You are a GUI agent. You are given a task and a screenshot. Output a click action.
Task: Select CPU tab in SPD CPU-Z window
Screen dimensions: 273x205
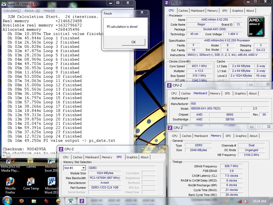point(66,157)
